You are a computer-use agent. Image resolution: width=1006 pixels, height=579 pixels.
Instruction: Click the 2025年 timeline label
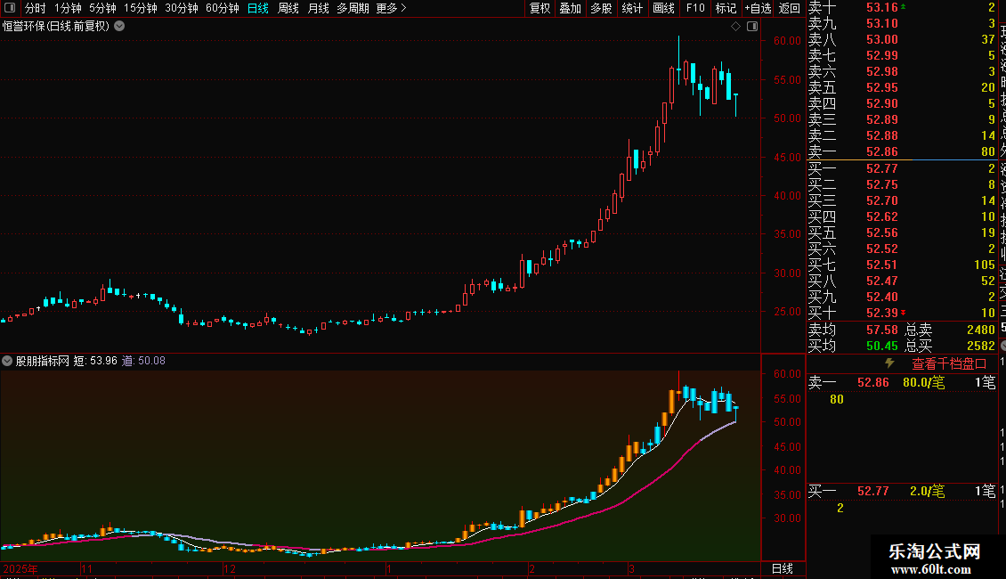click(20, 568)
